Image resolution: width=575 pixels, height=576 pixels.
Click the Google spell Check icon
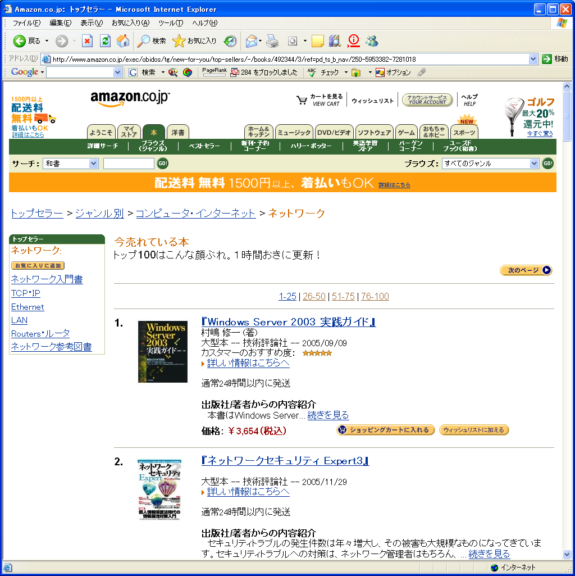312,72
